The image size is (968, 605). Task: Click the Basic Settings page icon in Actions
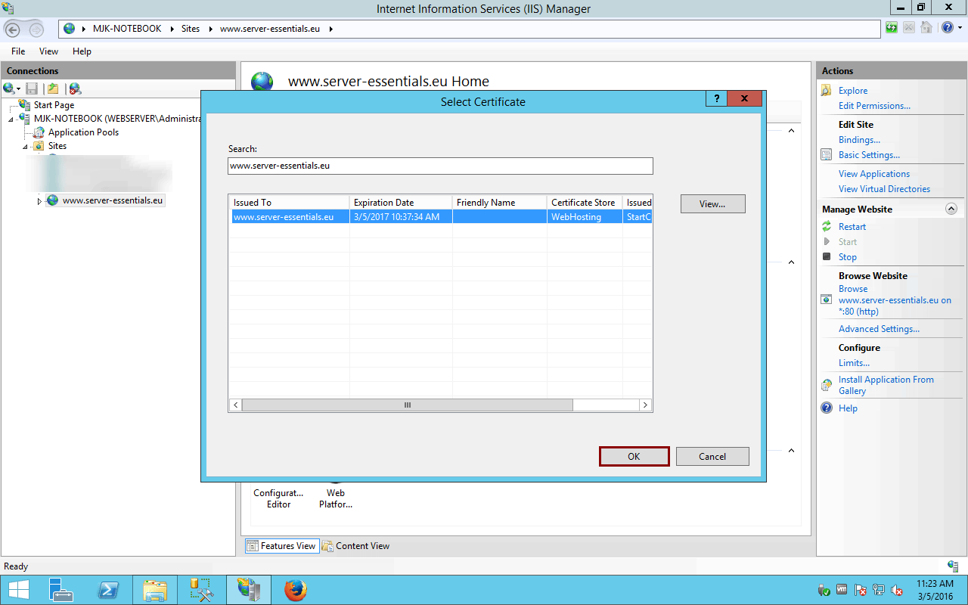coord(826,155)
